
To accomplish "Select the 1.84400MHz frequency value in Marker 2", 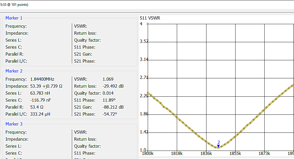I will pyautogui.click(x=42, y=79).
